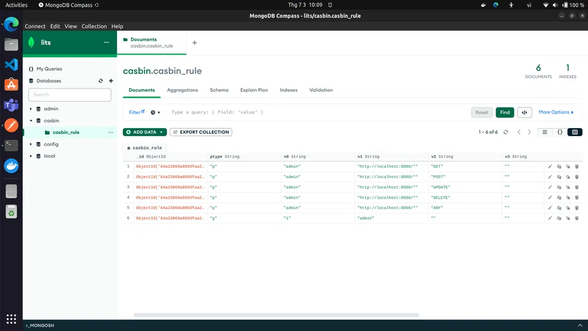Open the Explain Plan tab

pos(254,90)
